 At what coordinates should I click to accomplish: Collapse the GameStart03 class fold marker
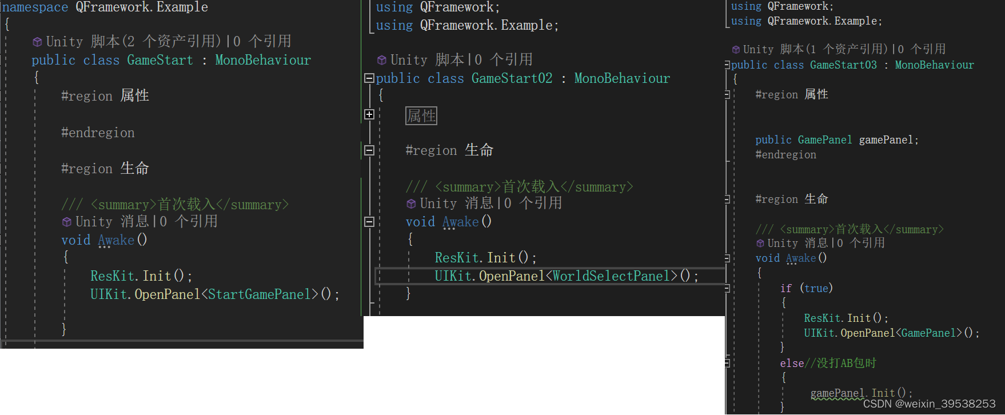click(727, 65)
